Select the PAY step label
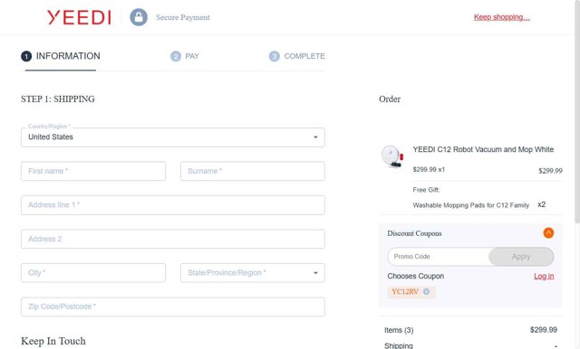 (x=192, y=56)
